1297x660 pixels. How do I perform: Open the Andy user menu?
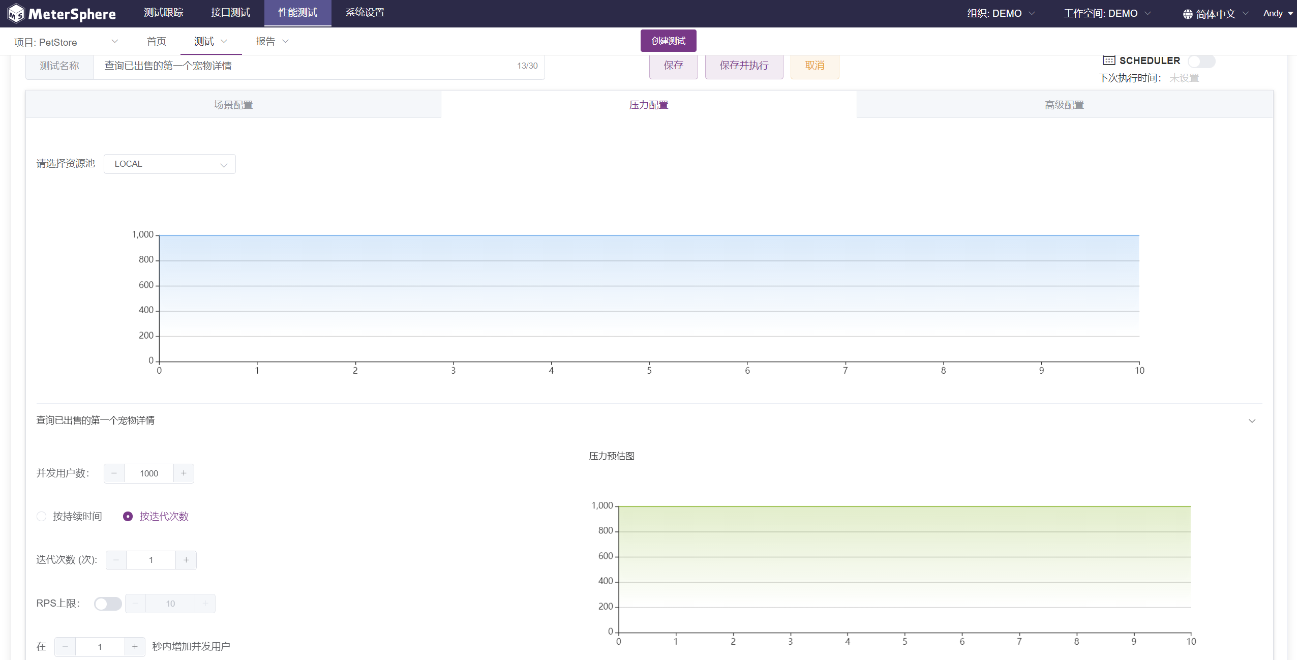point(1278,14)
